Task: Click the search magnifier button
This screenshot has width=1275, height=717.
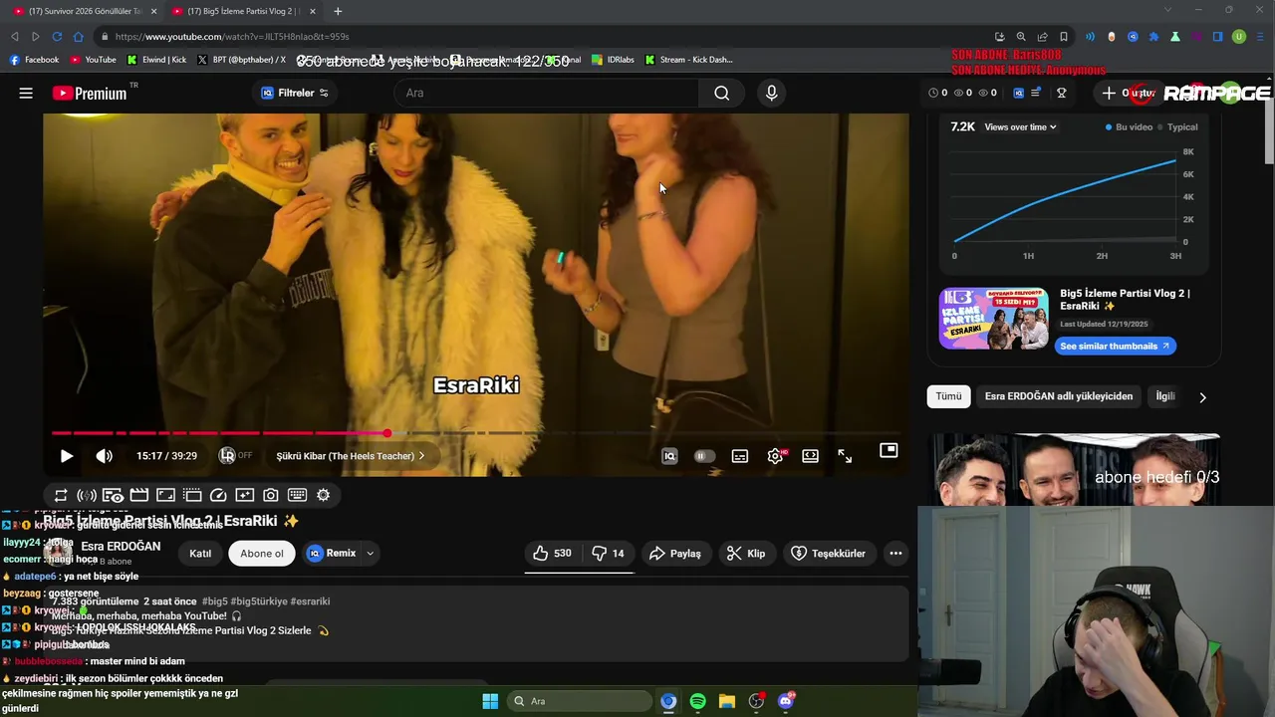Action: 722,93
